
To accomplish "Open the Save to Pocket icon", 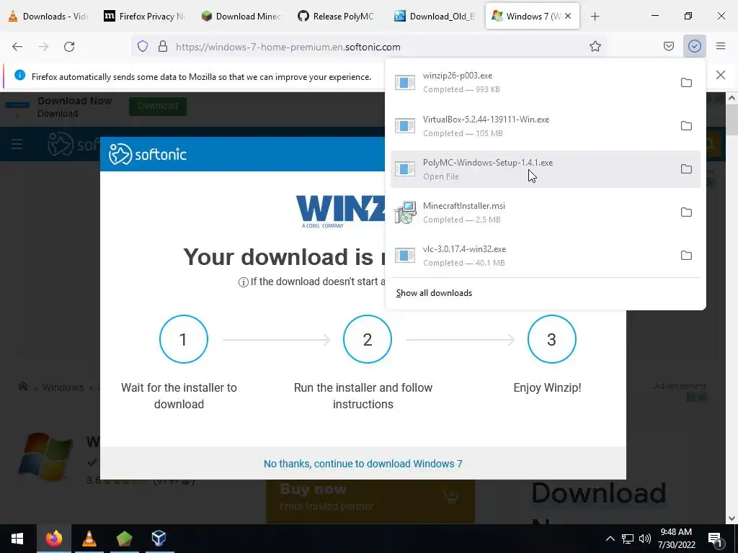I will (668, 47).
